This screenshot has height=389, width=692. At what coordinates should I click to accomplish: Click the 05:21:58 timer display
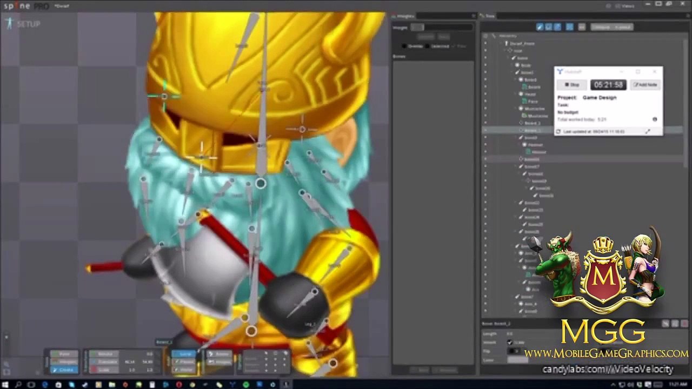(609, 85)
